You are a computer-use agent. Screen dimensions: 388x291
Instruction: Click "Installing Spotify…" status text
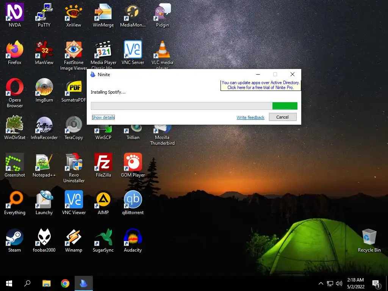tap(108, 92)
